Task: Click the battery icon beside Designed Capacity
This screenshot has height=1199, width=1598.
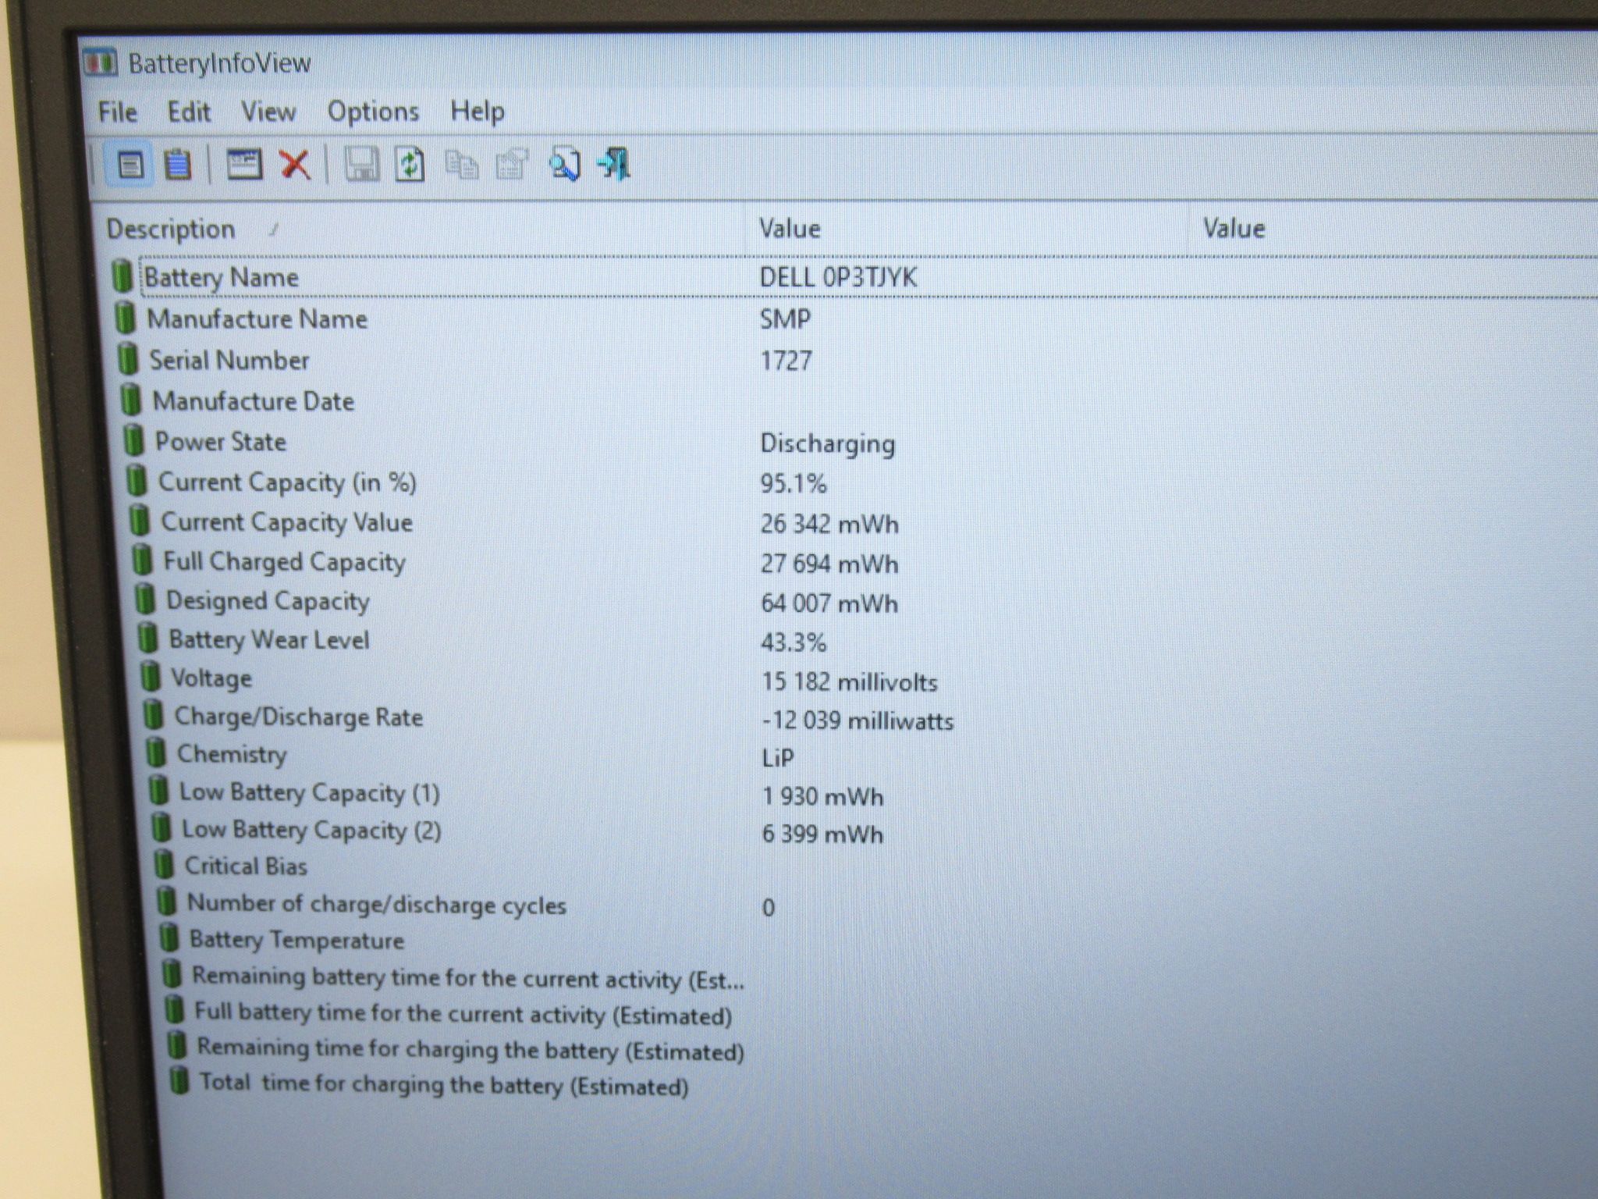Action: [145, 599]
